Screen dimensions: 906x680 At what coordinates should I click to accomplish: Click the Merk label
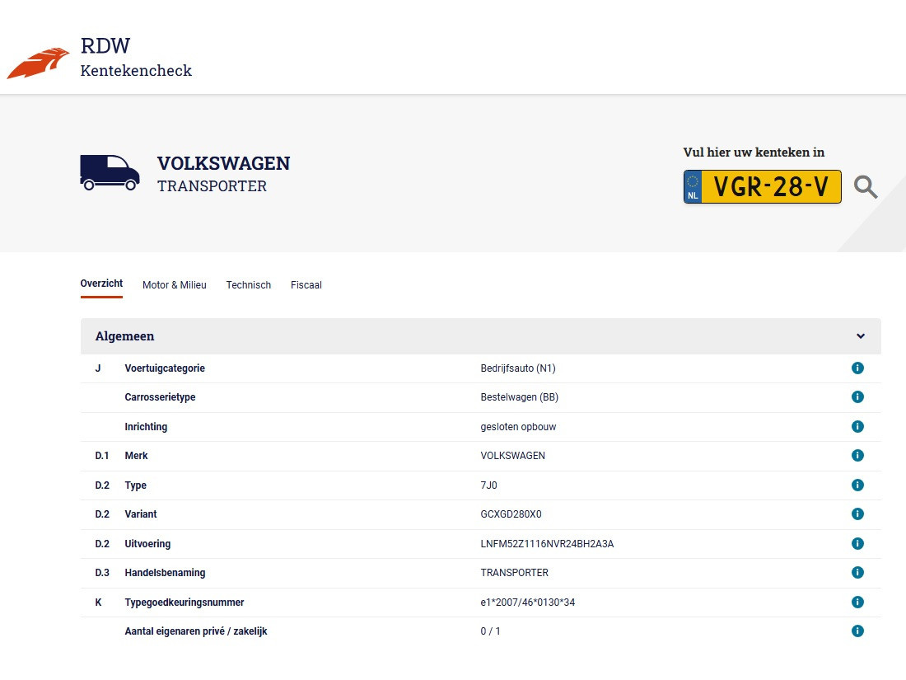(x=137, y=456)
